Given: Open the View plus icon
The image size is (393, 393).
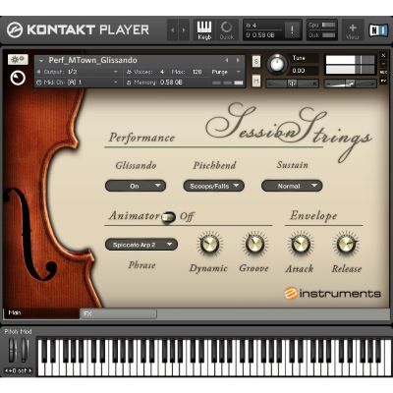Looking at the screenshot, I should pos(353,30).
